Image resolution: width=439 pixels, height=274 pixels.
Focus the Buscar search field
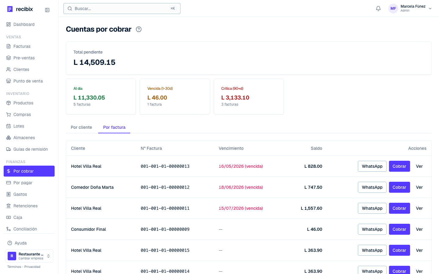[x=122, y=9]
